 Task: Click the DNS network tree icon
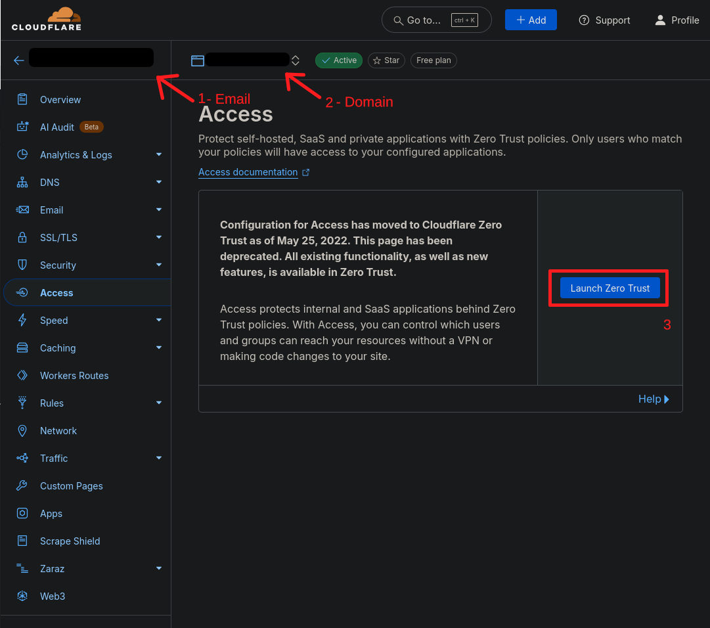coord(22,182)
